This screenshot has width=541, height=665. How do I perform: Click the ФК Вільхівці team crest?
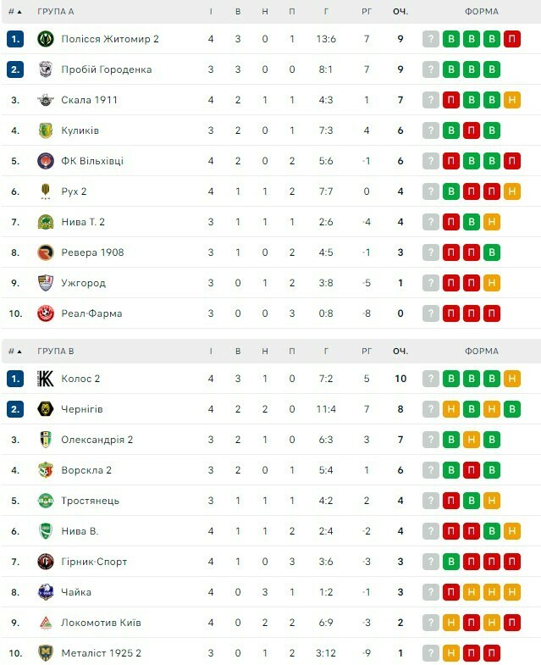coord(46,161)
